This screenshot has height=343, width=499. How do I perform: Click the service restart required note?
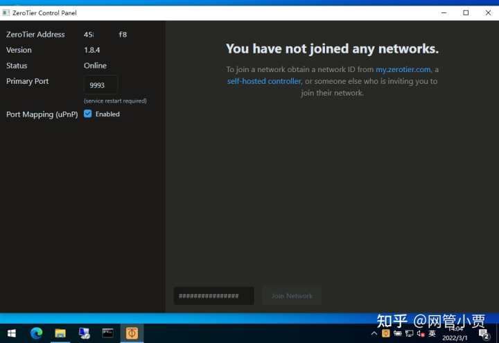pos(115,101)
